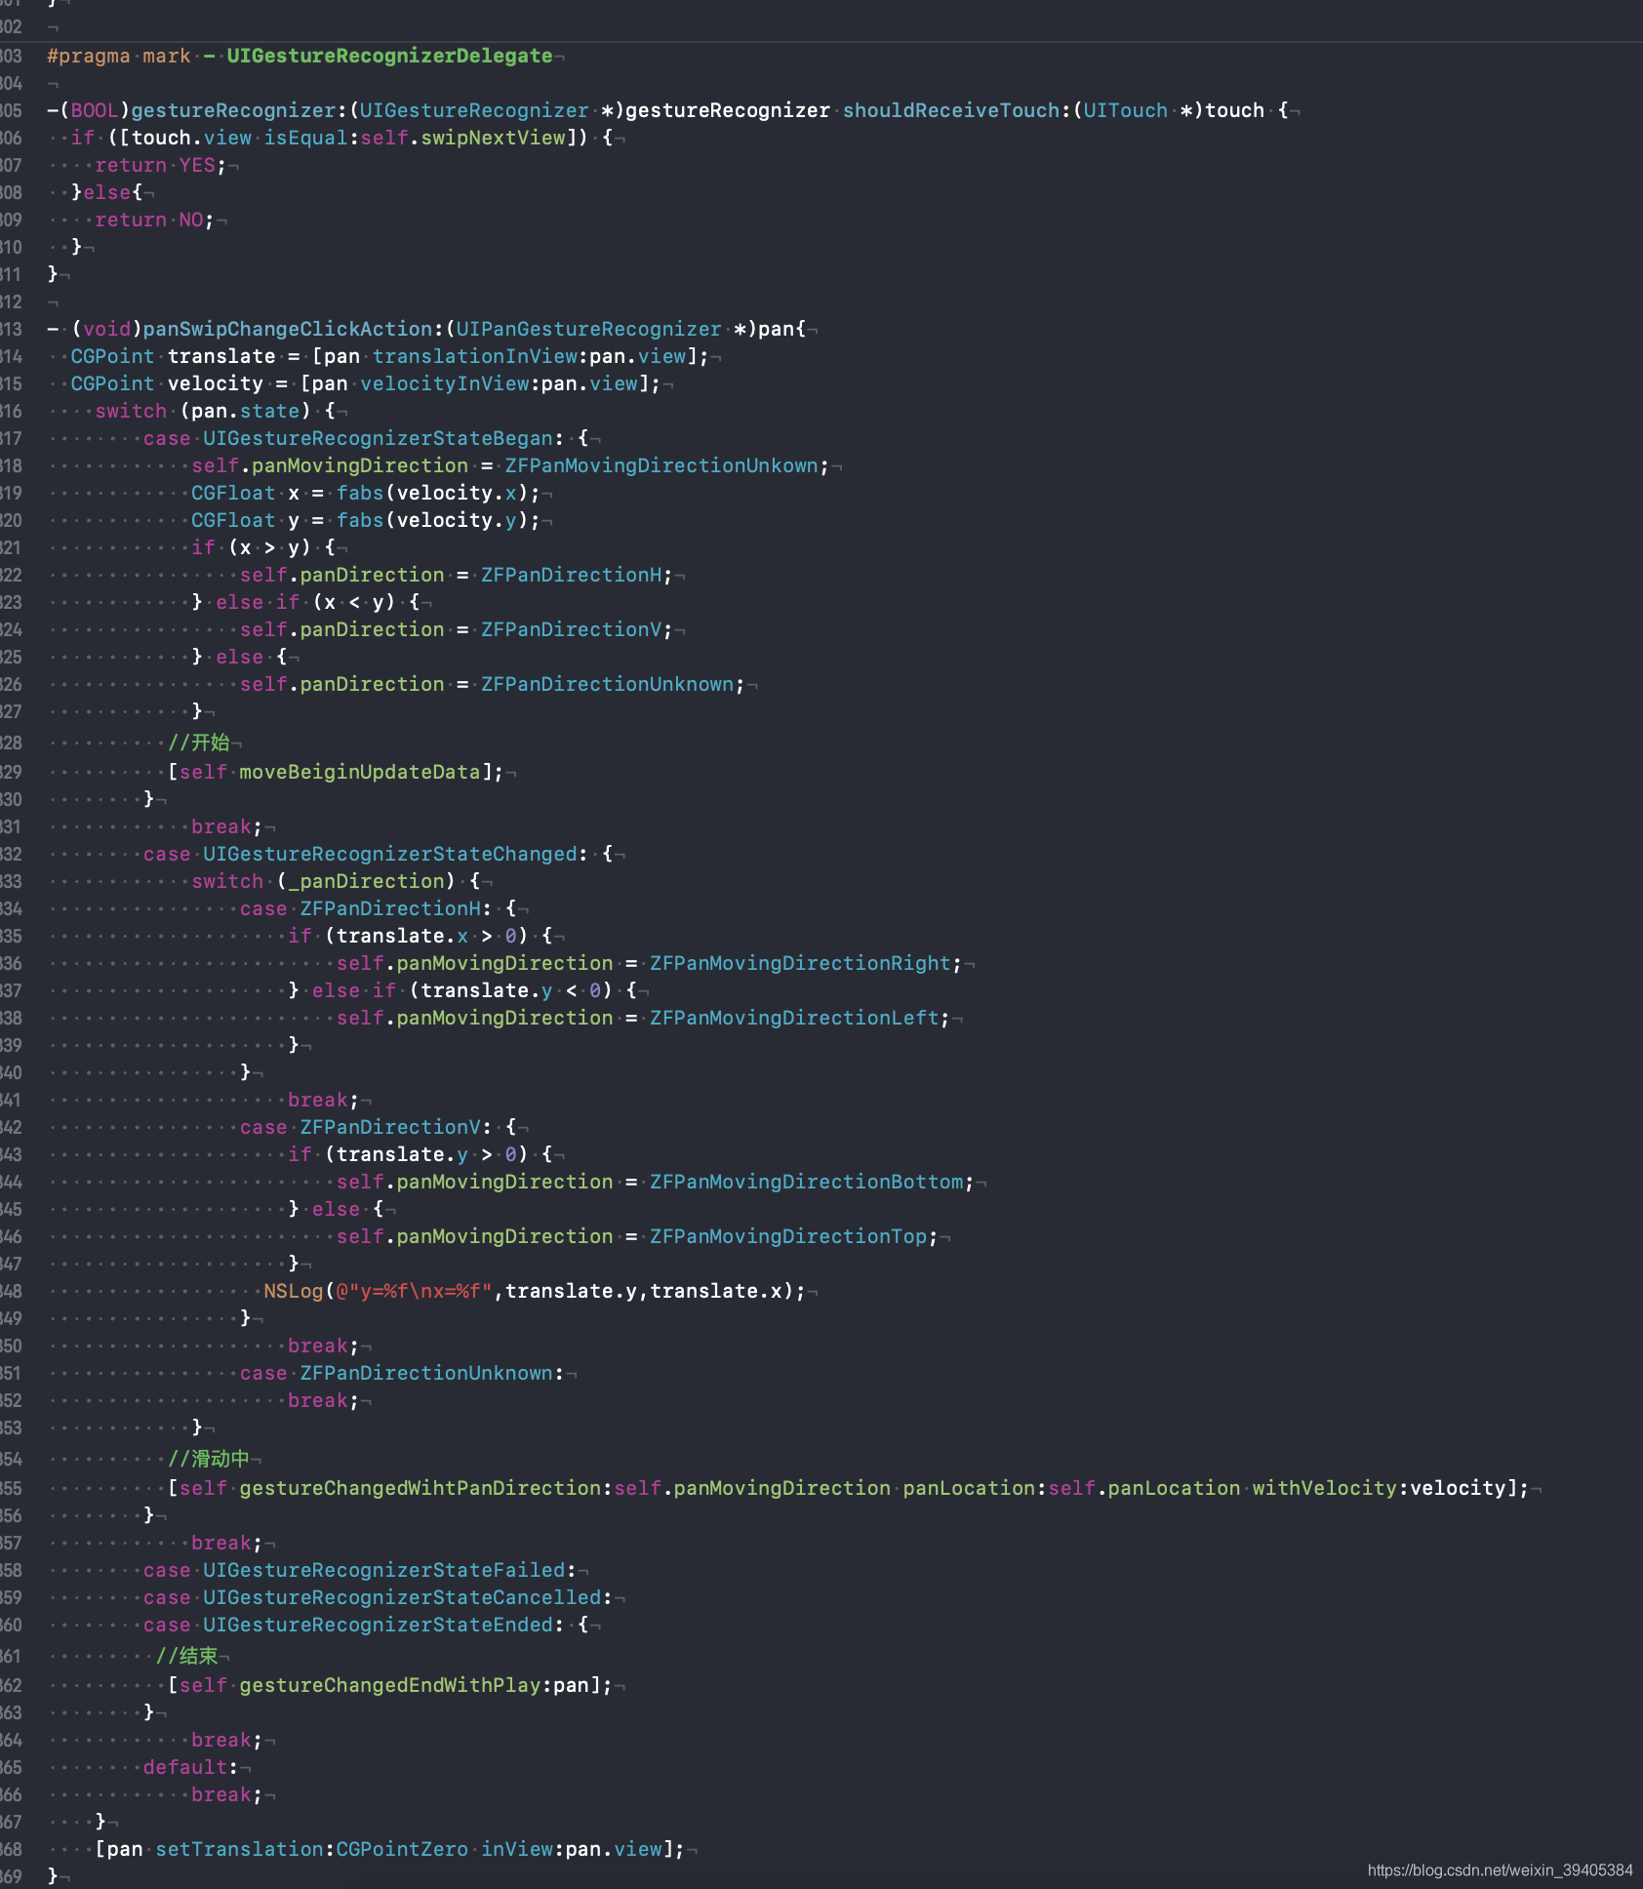Click gestureChangedWihtPanDirection: method call
This screenshot has height=1889, width=1643.
[x=425, y=1488]
